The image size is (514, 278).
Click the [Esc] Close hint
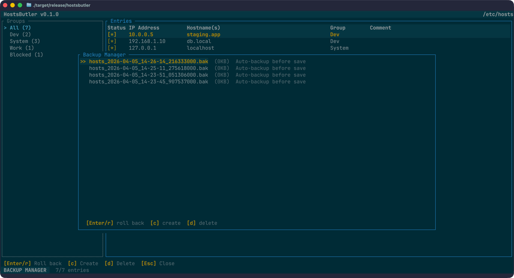(156, 263)
